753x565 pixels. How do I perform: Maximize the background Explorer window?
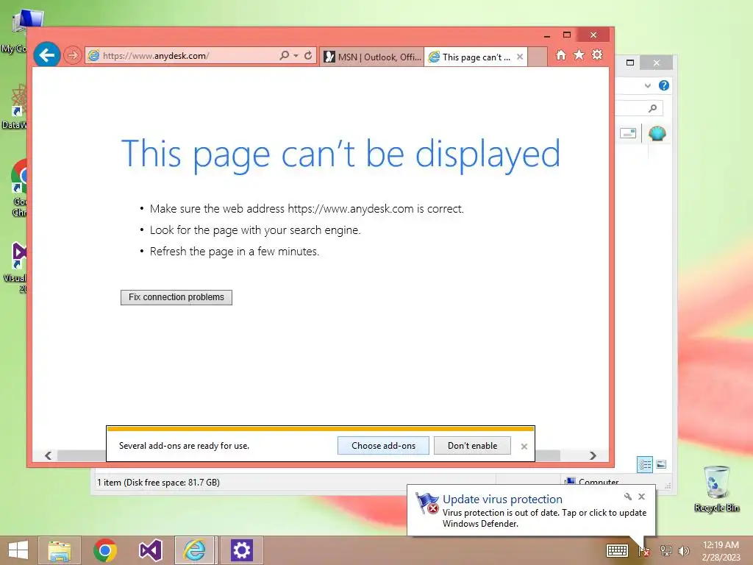pyautogui.click(x=630, y=63)
